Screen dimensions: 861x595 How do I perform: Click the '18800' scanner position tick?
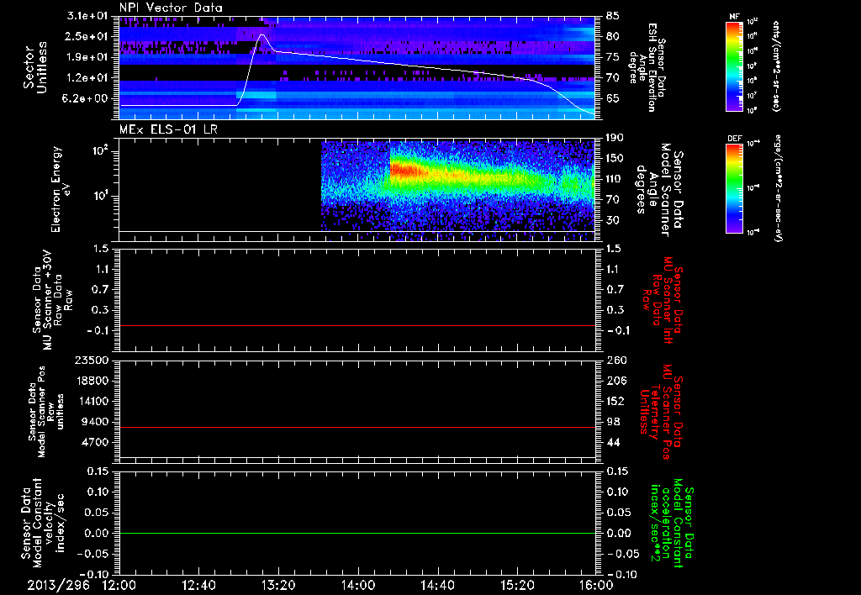tap(92, 381)
